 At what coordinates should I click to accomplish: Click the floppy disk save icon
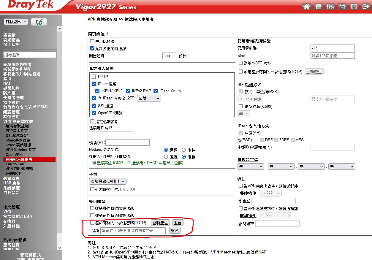[342, 7]
